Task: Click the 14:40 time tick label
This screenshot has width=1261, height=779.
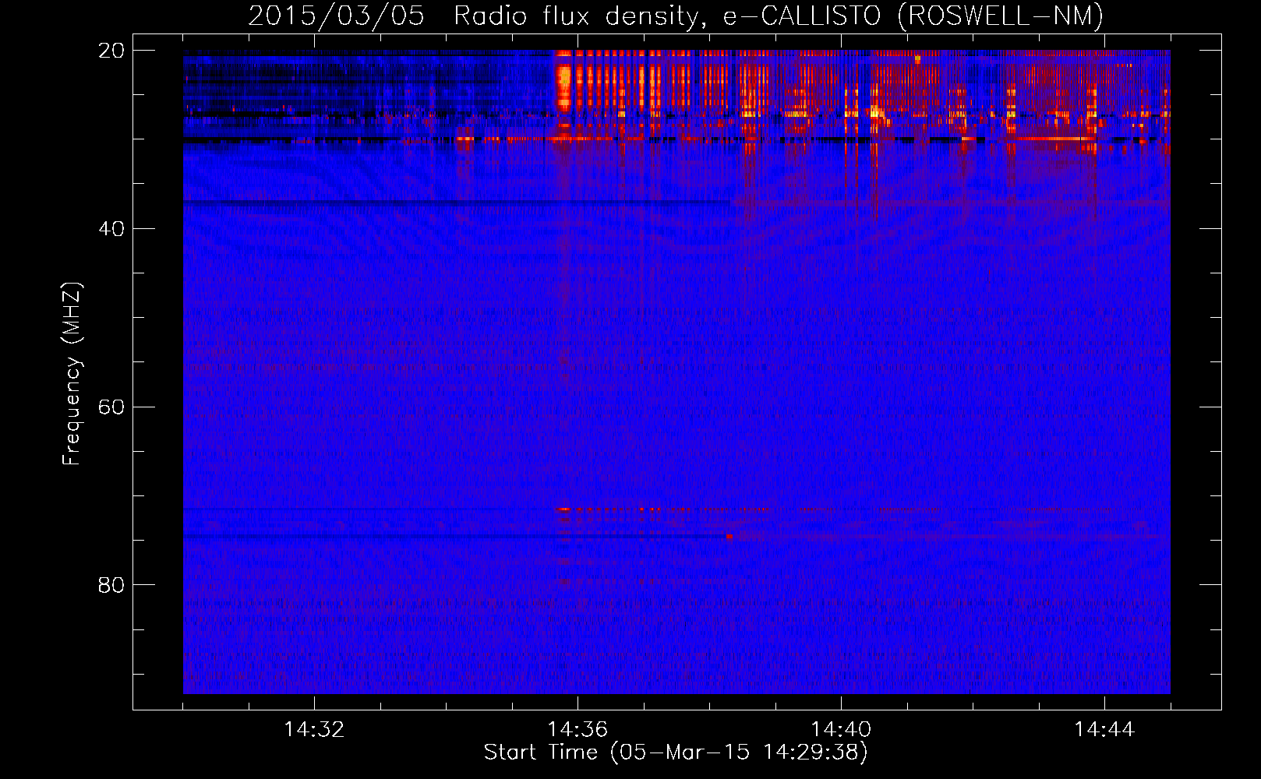Action: point(841,730)
